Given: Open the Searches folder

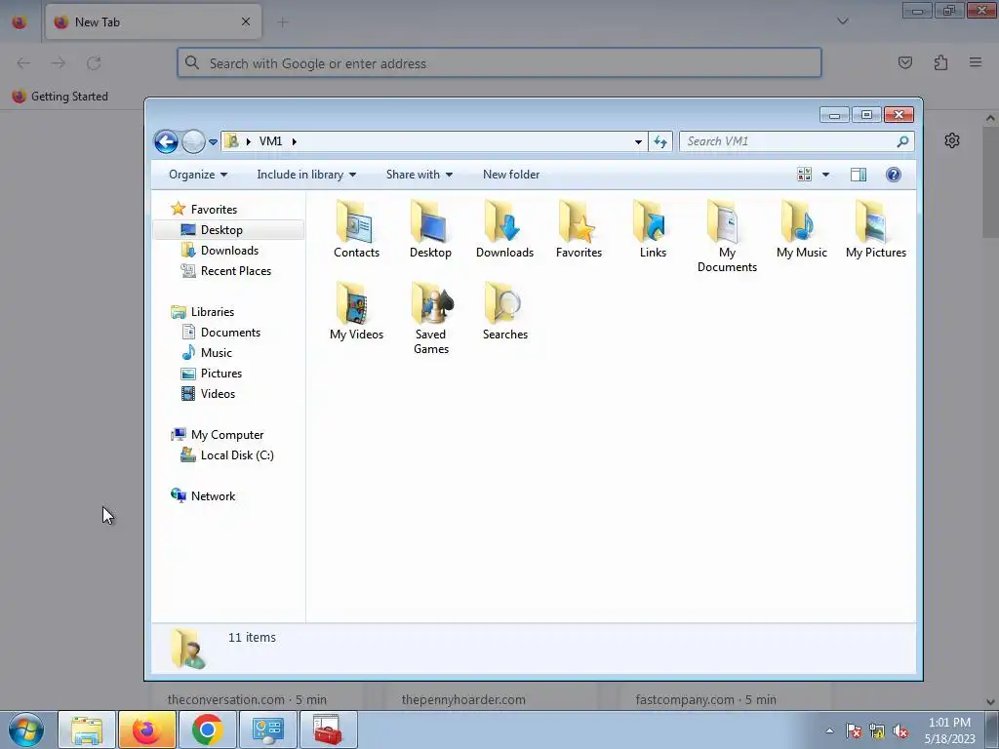Looking at the screenshot, I should click(x=504, y=311).
